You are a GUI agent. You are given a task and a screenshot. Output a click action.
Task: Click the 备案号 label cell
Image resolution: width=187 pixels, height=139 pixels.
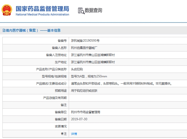(x=36, y=41)
